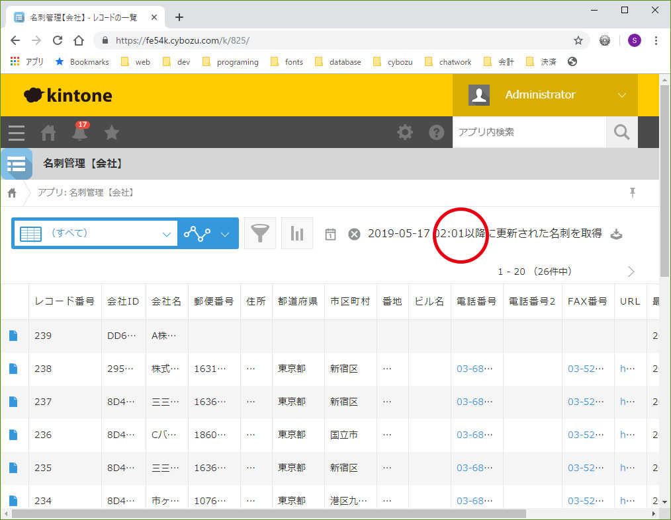Go to next page of records arrow

coord(631,272)
